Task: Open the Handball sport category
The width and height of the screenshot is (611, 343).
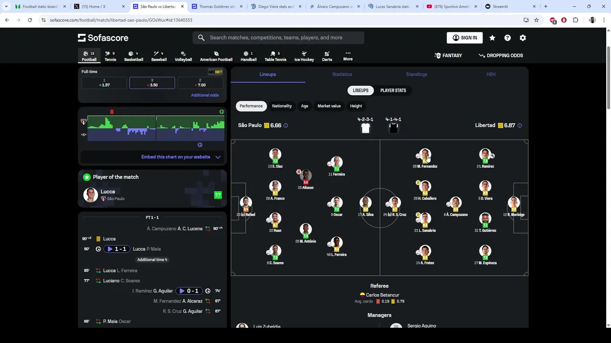Action: [248, 56]
